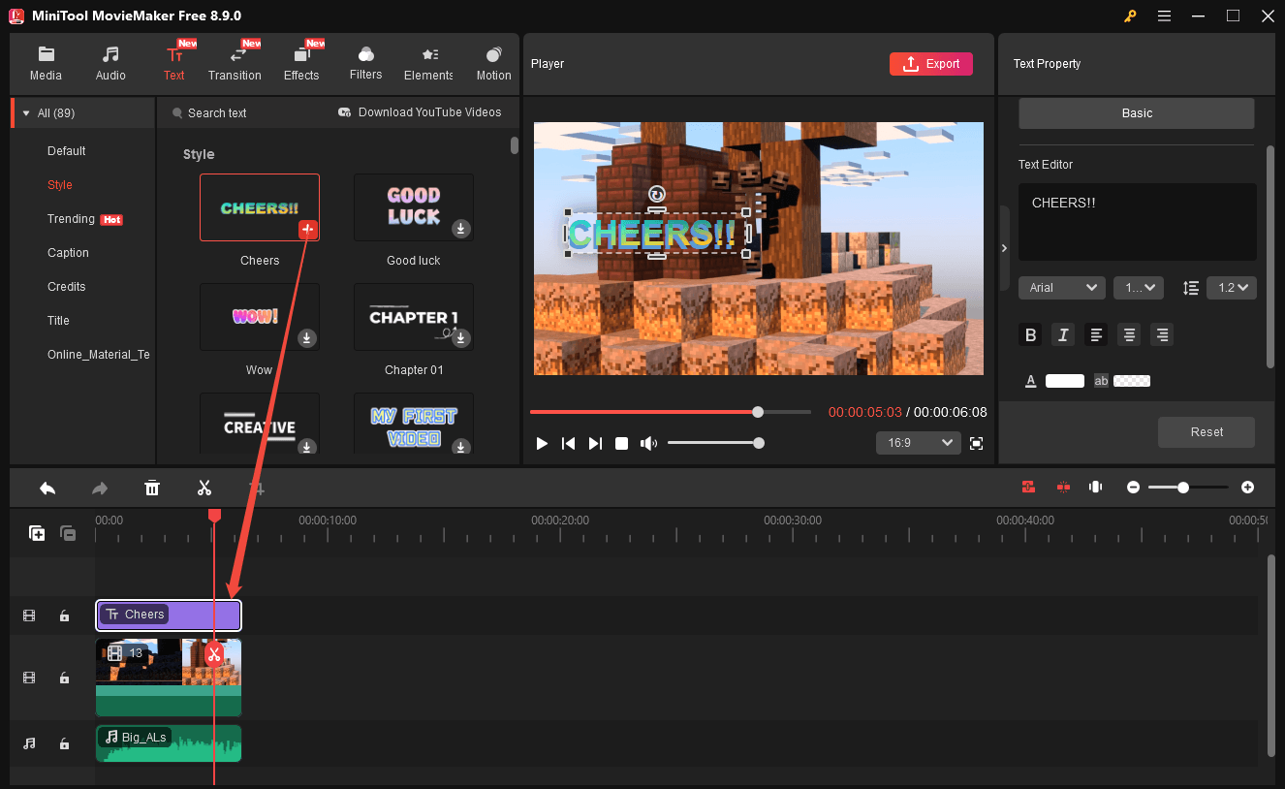The image size is (1285, 789).
Task: Click Download YouTube Videos
Action: click(421, 112)
